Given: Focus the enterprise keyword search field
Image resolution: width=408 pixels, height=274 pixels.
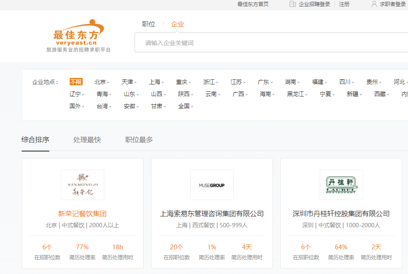Looking at the screenshot, I should [271, 43].
